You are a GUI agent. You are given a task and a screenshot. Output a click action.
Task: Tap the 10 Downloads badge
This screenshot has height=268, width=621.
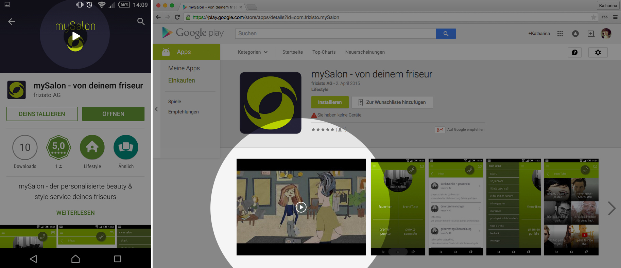[25, 147]
